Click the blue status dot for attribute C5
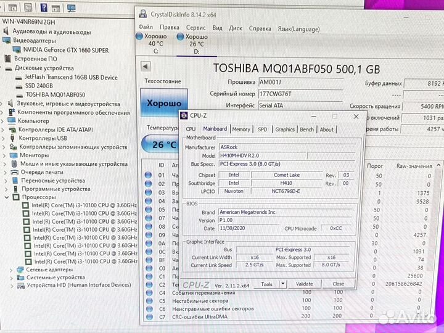This screenshot has height=333, width=444. click(x=149, y=301)
